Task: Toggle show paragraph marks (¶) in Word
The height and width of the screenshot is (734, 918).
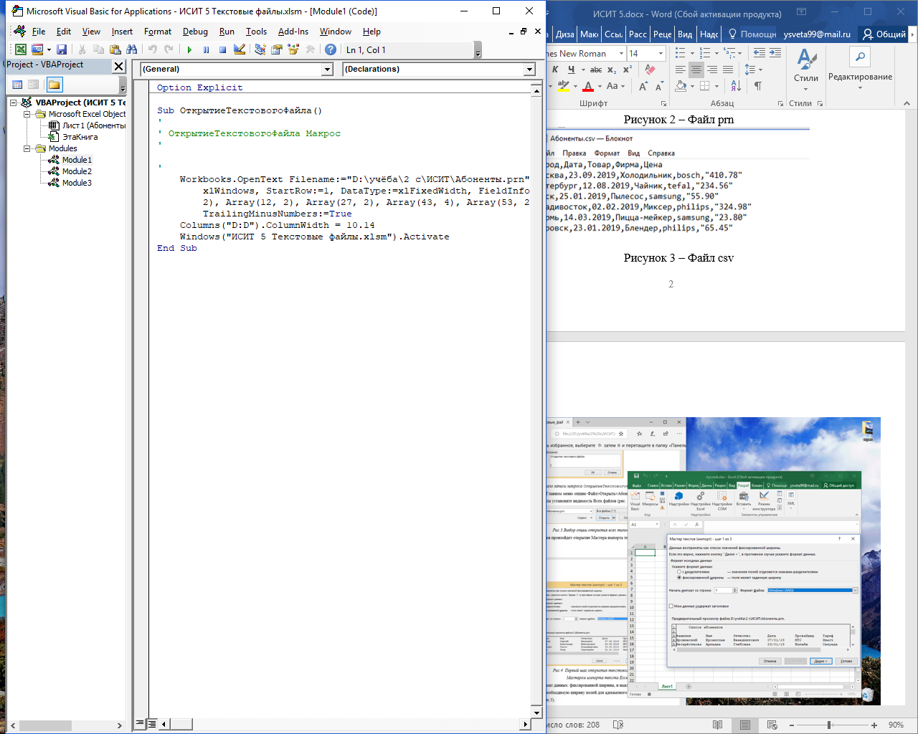Action: (757, 86)
